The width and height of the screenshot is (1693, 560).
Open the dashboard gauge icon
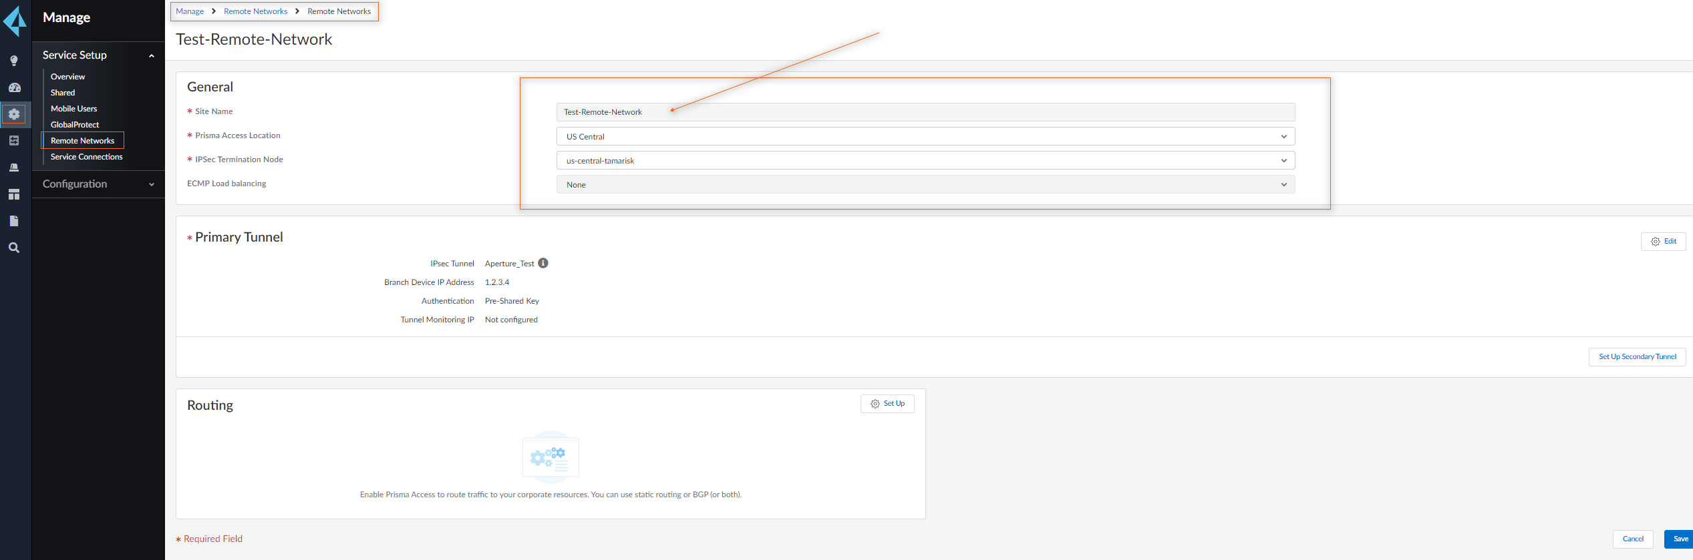[x=14, y=87]
